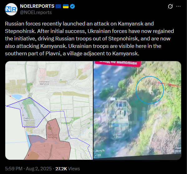The height and width of the screenshot is (174, 187).
Task: Click the Ukraine flag emoji in name
Action: pyautogui.click(x=66, y=6)
